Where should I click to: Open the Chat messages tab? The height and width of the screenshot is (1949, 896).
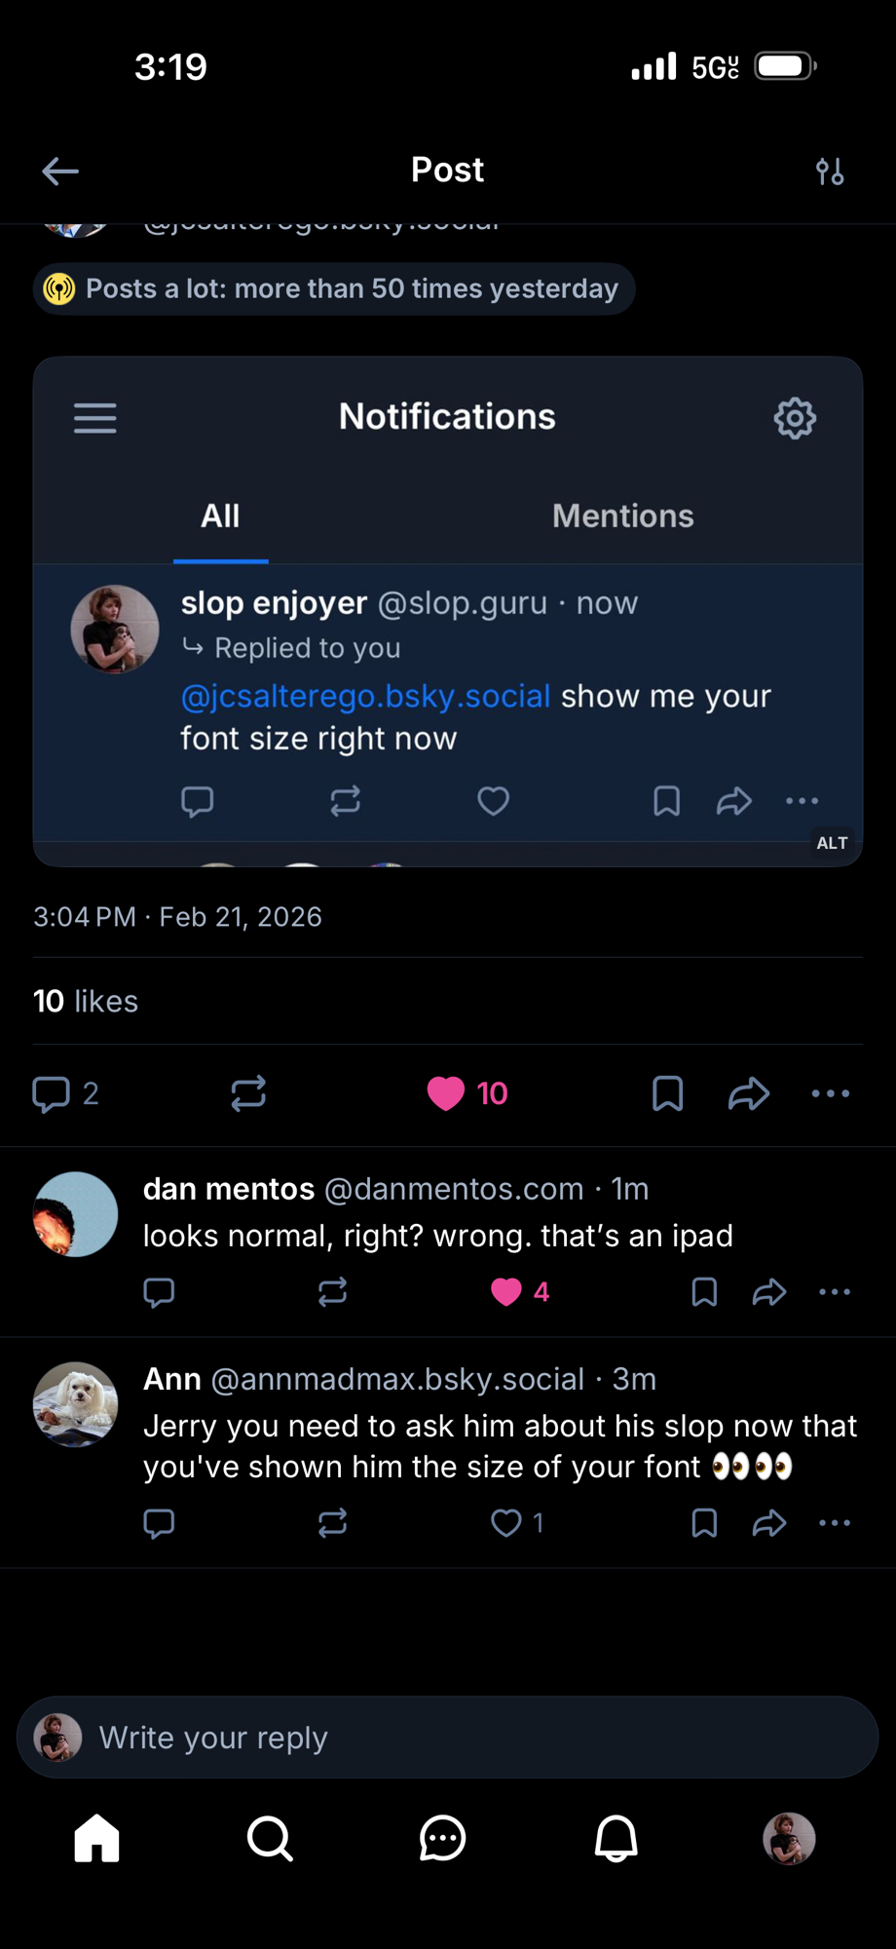coord(442,1839)
